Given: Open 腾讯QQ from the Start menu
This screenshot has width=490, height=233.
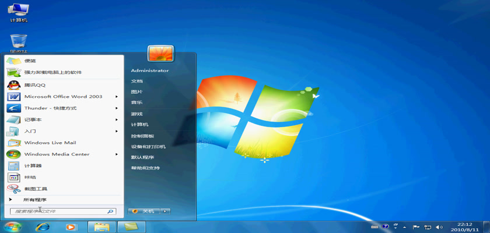Looking at the screenshot, I should point(34,84).
